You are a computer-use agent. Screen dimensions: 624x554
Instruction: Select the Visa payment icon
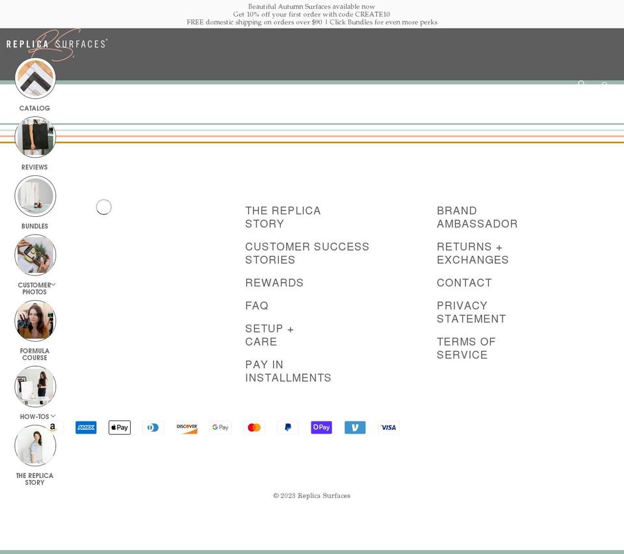pos(389,427)
